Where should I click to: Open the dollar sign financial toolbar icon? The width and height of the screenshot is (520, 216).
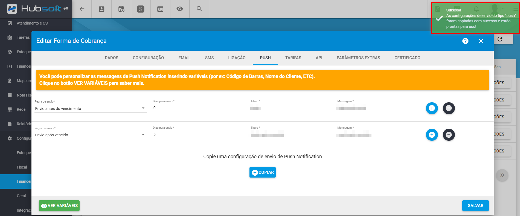141,9
